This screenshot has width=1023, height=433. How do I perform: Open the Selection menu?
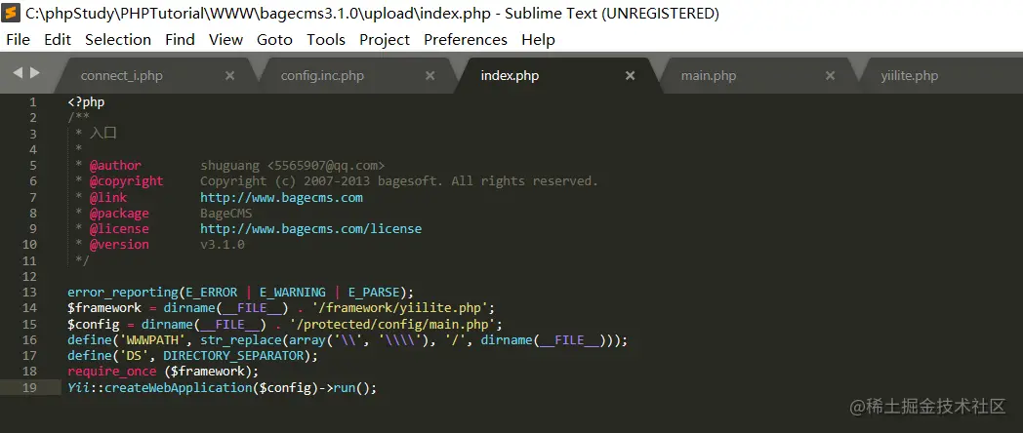tap(118, 40)
